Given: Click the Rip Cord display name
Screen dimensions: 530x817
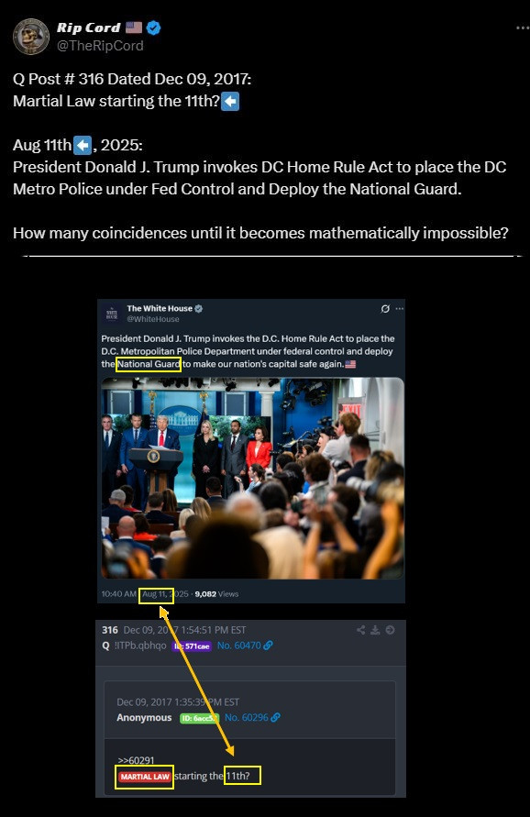Looking at the screenshot, I should point(88,28).
